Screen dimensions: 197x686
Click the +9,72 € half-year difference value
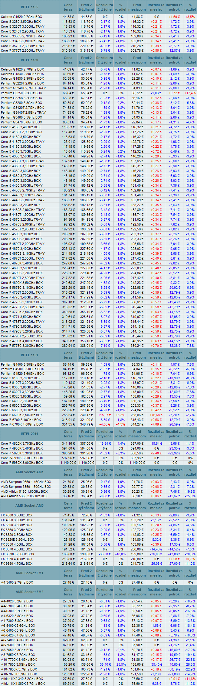(x=174, y=93)
